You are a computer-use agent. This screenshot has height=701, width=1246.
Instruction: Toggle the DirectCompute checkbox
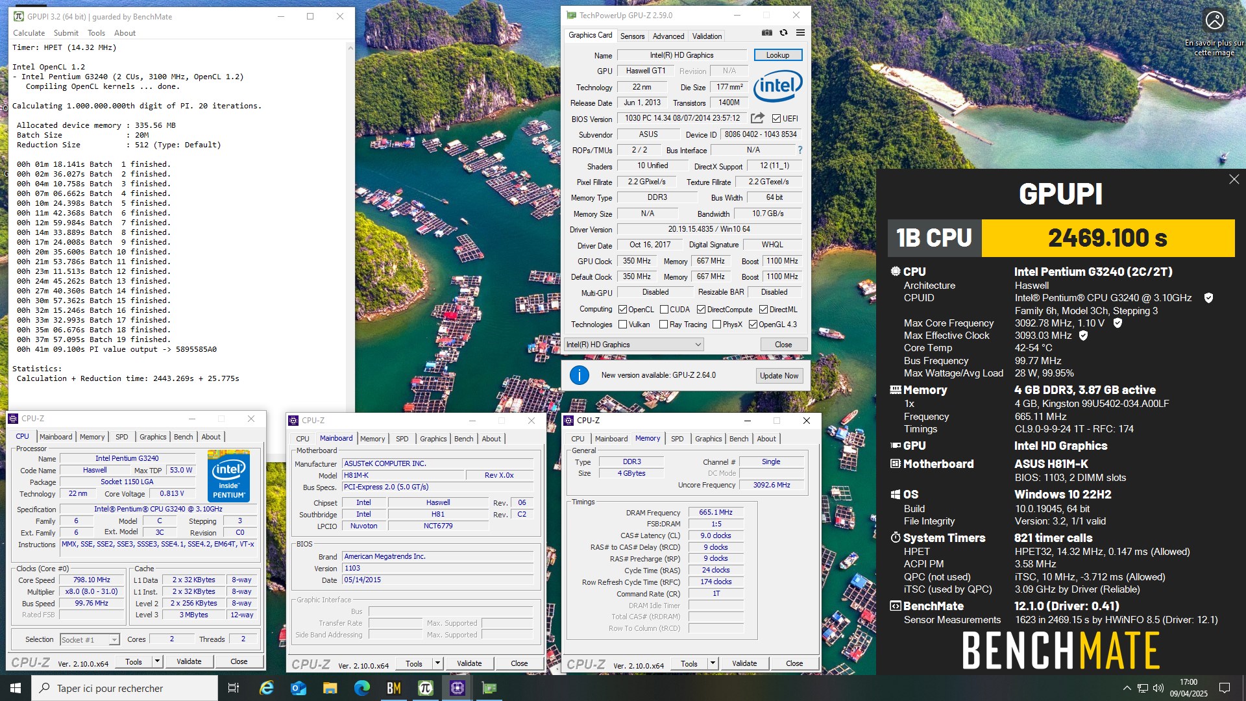(x=701, y=310)
